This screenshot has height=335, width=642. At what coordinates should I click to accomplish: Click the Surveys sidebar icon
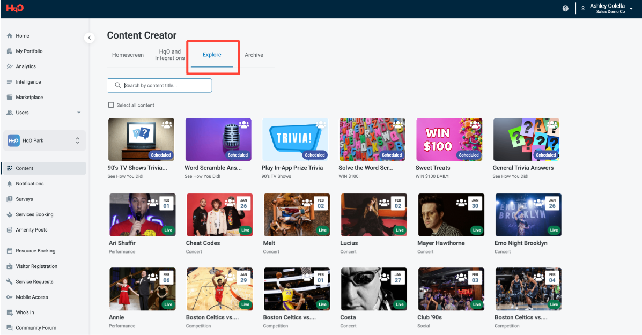tap(10, 199)
